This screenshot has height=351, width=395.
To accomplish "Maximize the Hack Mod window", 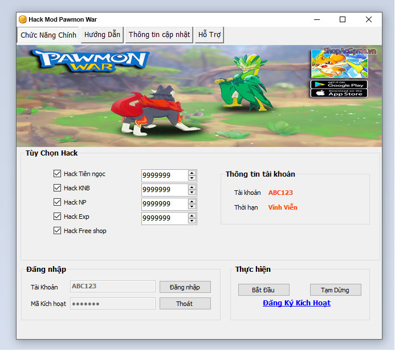I will click(x=343, y=19).
